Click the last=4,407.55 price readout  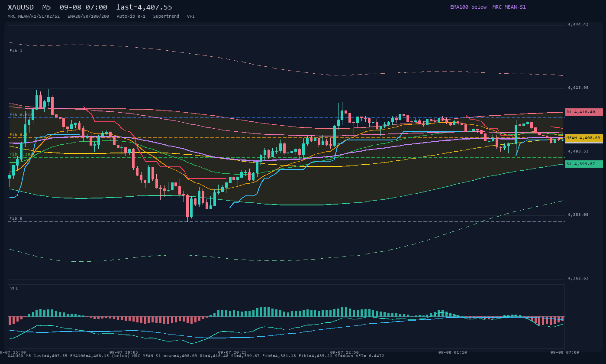(144, 7)
